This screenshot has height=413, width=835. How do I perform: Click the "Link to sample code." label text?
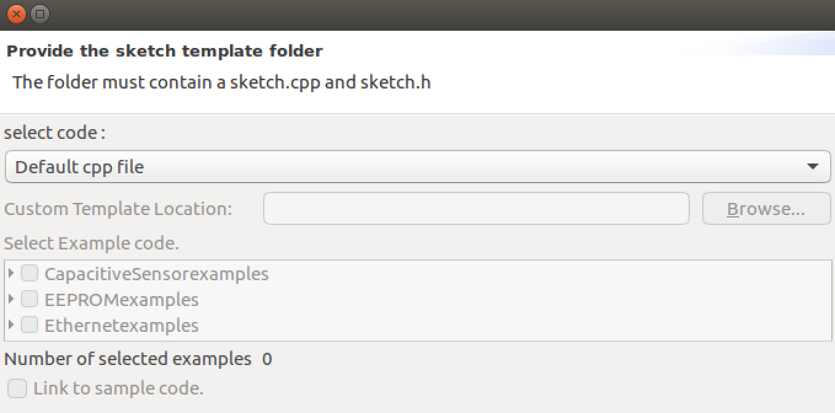coord(118,388)
